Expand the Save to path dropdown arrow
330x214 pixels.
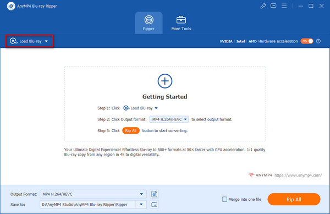point(141,205)
